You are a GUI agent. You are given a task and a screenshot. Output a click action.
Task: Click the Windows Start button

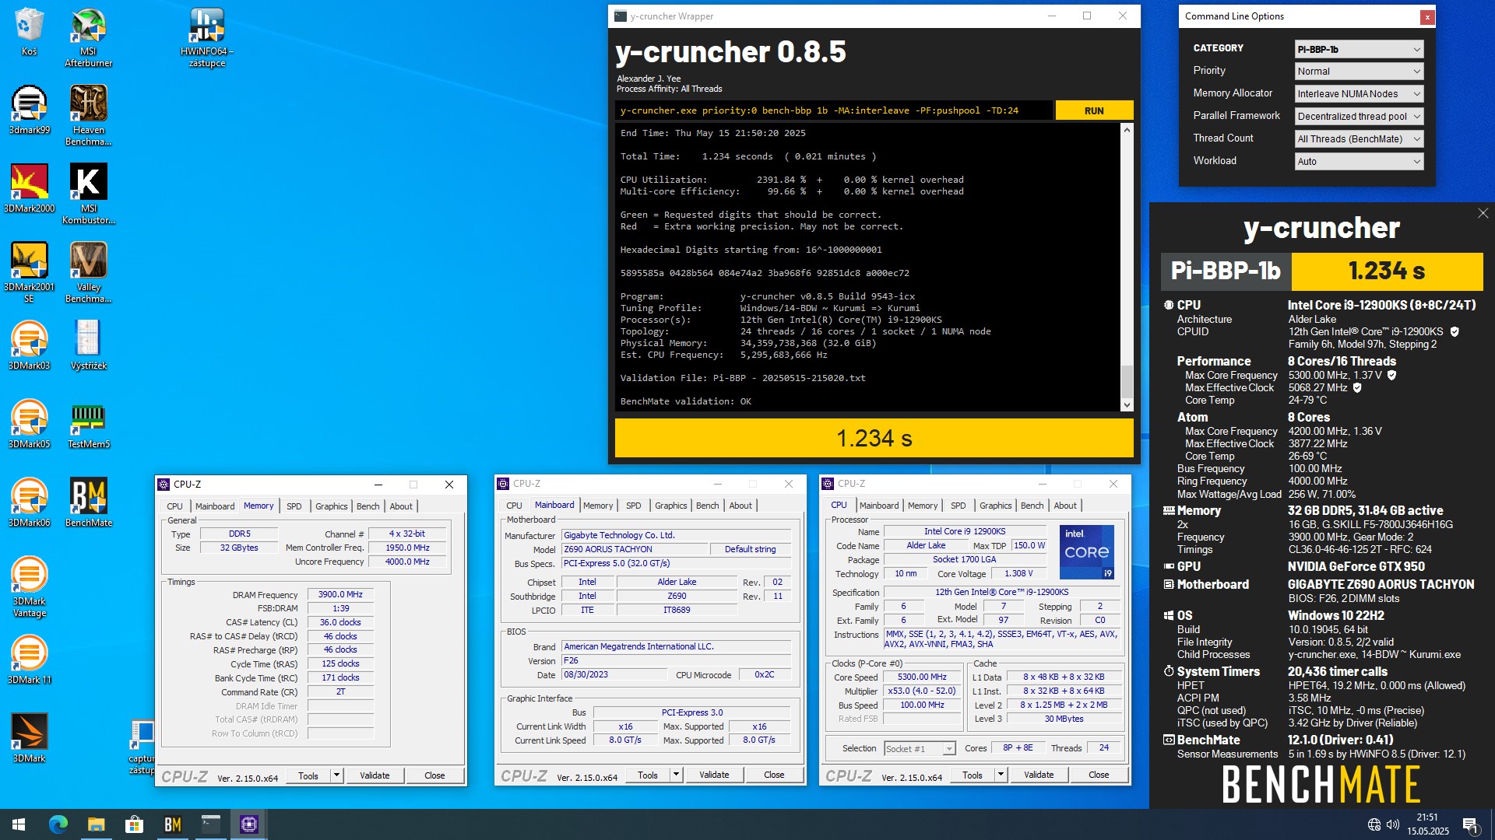click(19, 824)
